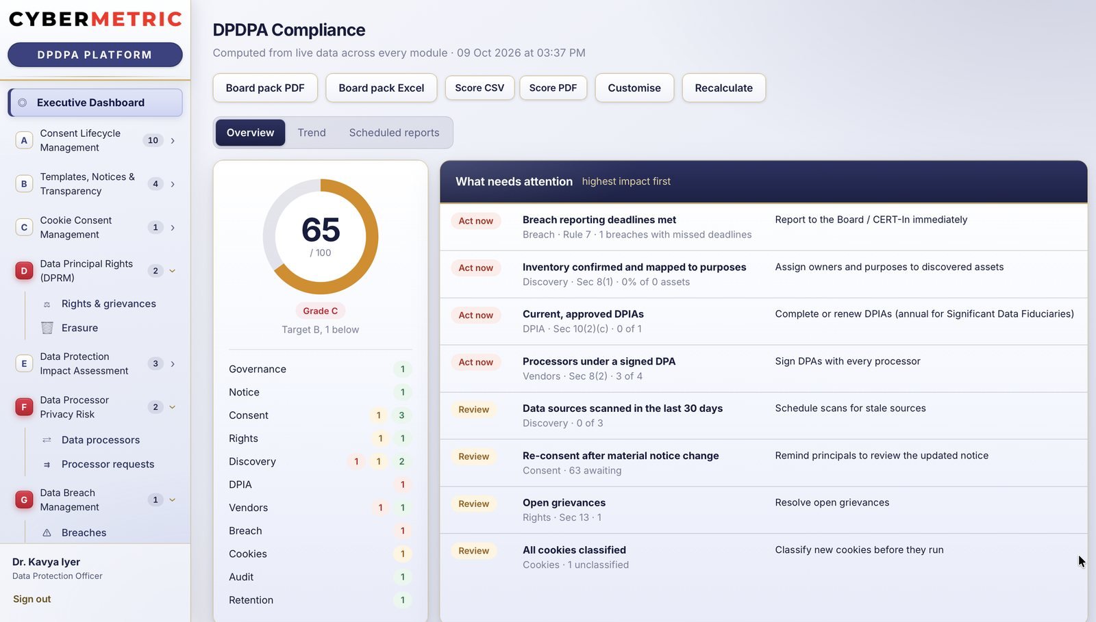
Task: Expand Data Protection Impact Assessment chevron
Action: pyautogui.click(x=173, y=364)
